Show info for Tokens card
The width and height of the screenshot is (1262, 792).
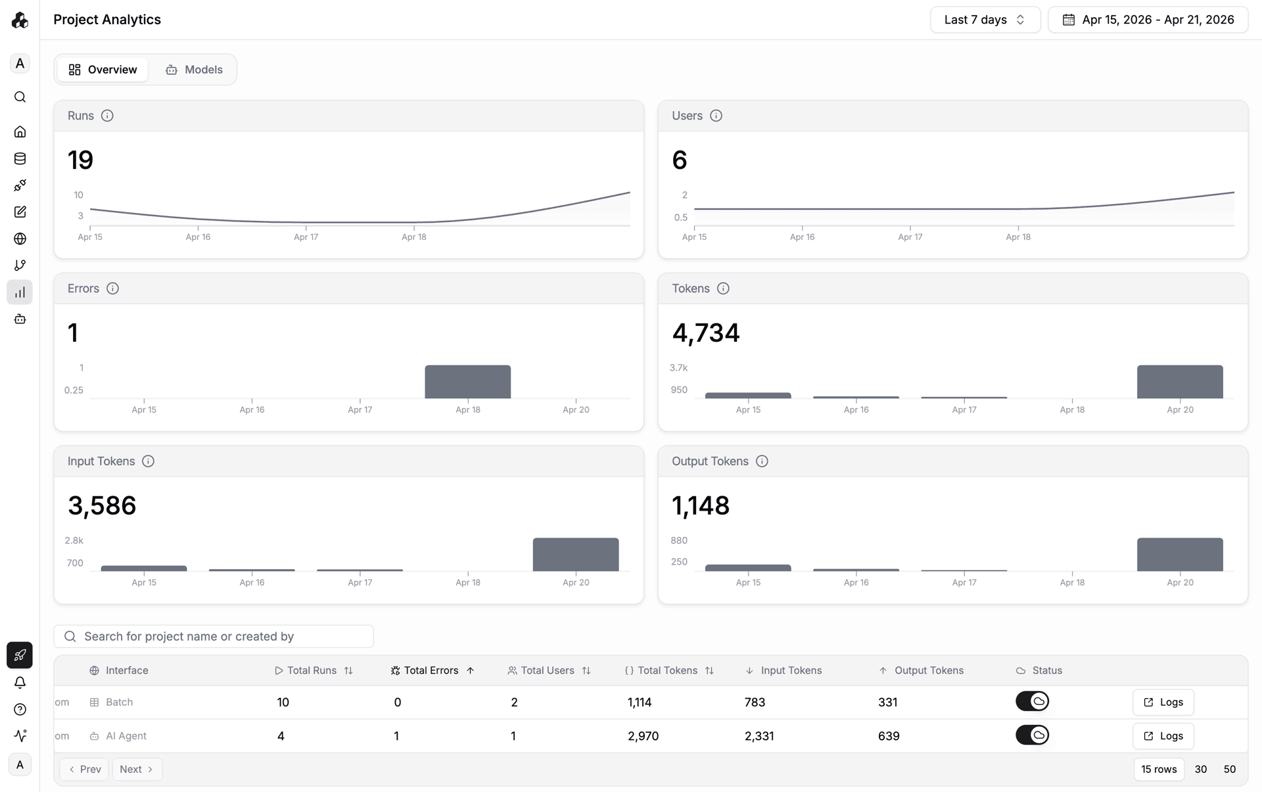pyautogui.click(x=723, y=289)
